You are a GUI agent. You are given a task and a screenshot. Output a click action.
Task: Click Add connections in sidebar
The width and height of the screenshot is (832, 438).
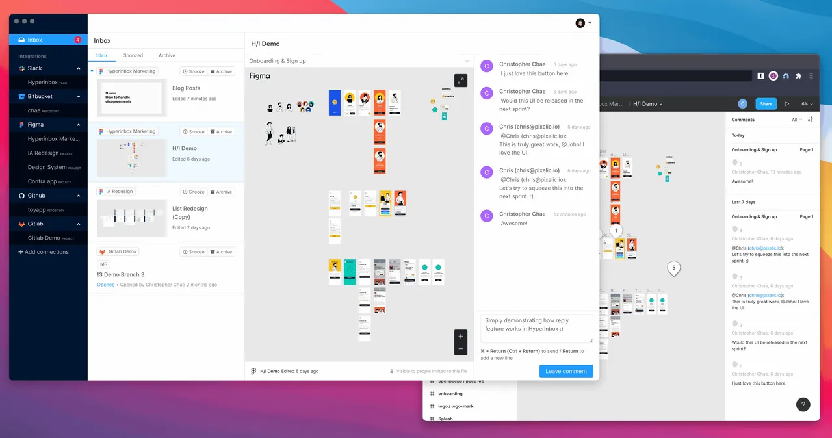click(44, 252)
